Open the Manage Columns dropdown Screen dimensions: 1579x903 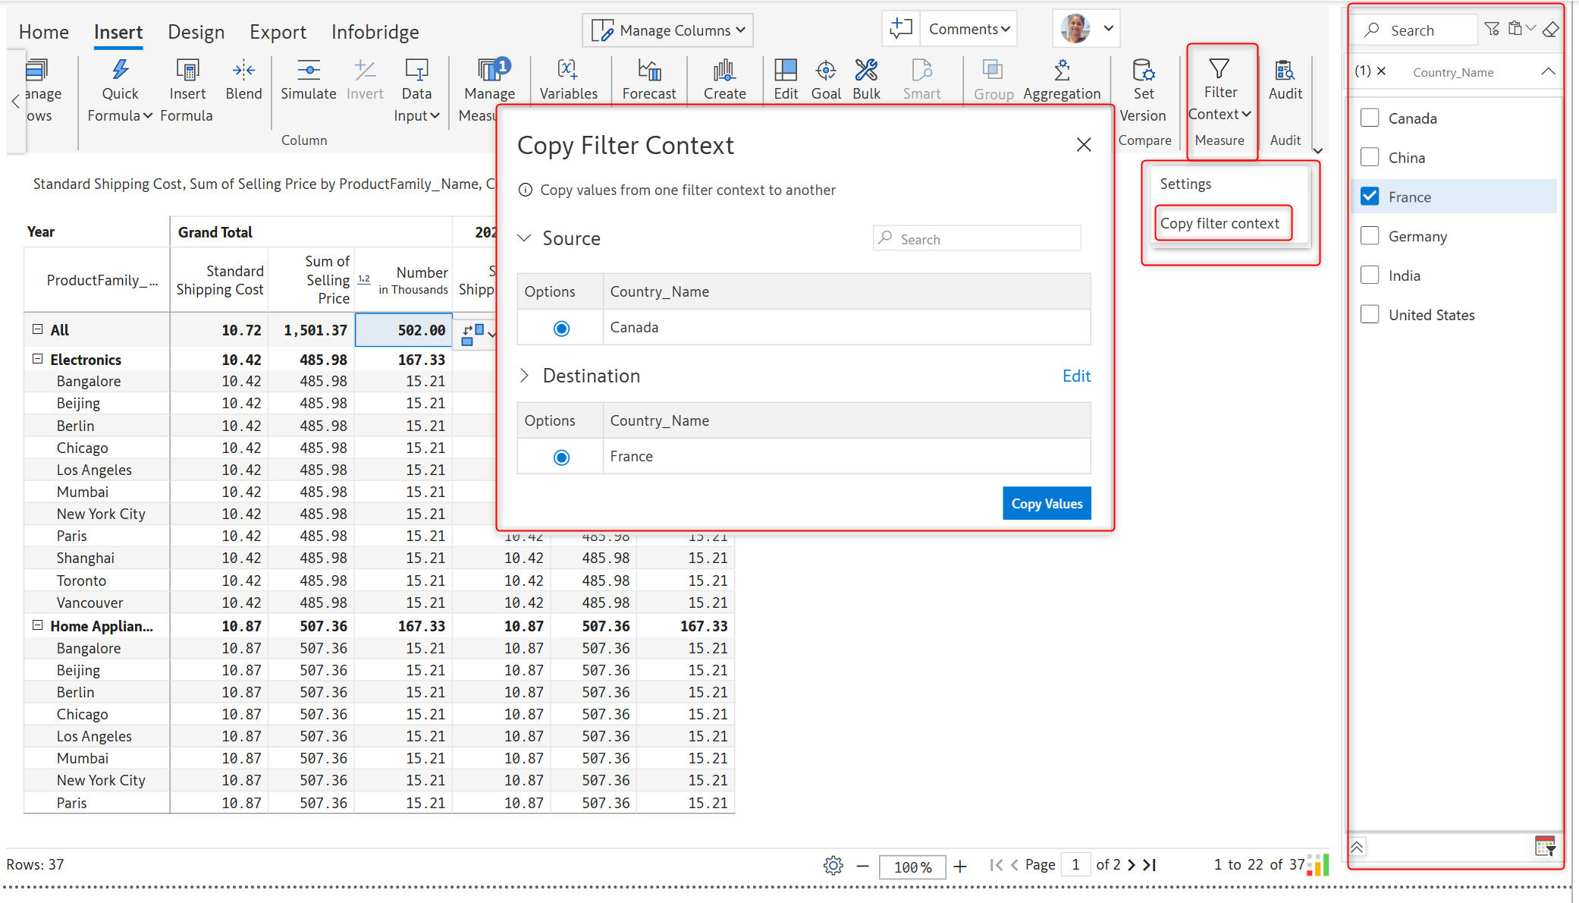667,30
